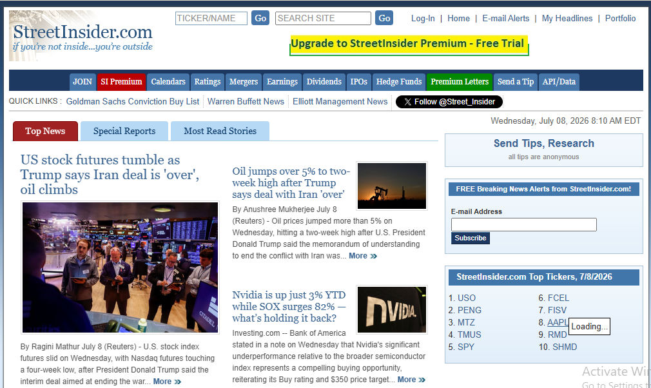
Task: Open the Calendars menu
Action: (x=168, y=82)
